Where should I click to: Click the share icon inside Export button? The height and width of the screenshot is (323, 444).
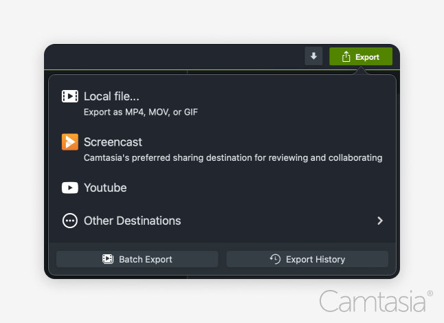(x=346, y=56)
